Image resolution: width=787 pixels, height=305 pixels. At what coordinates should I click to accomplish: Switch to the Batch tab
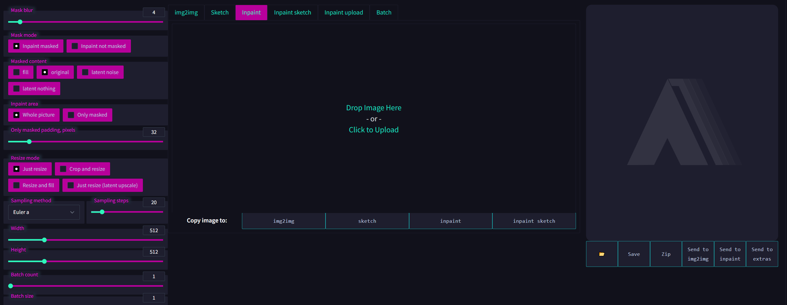(x=384, y=13)
